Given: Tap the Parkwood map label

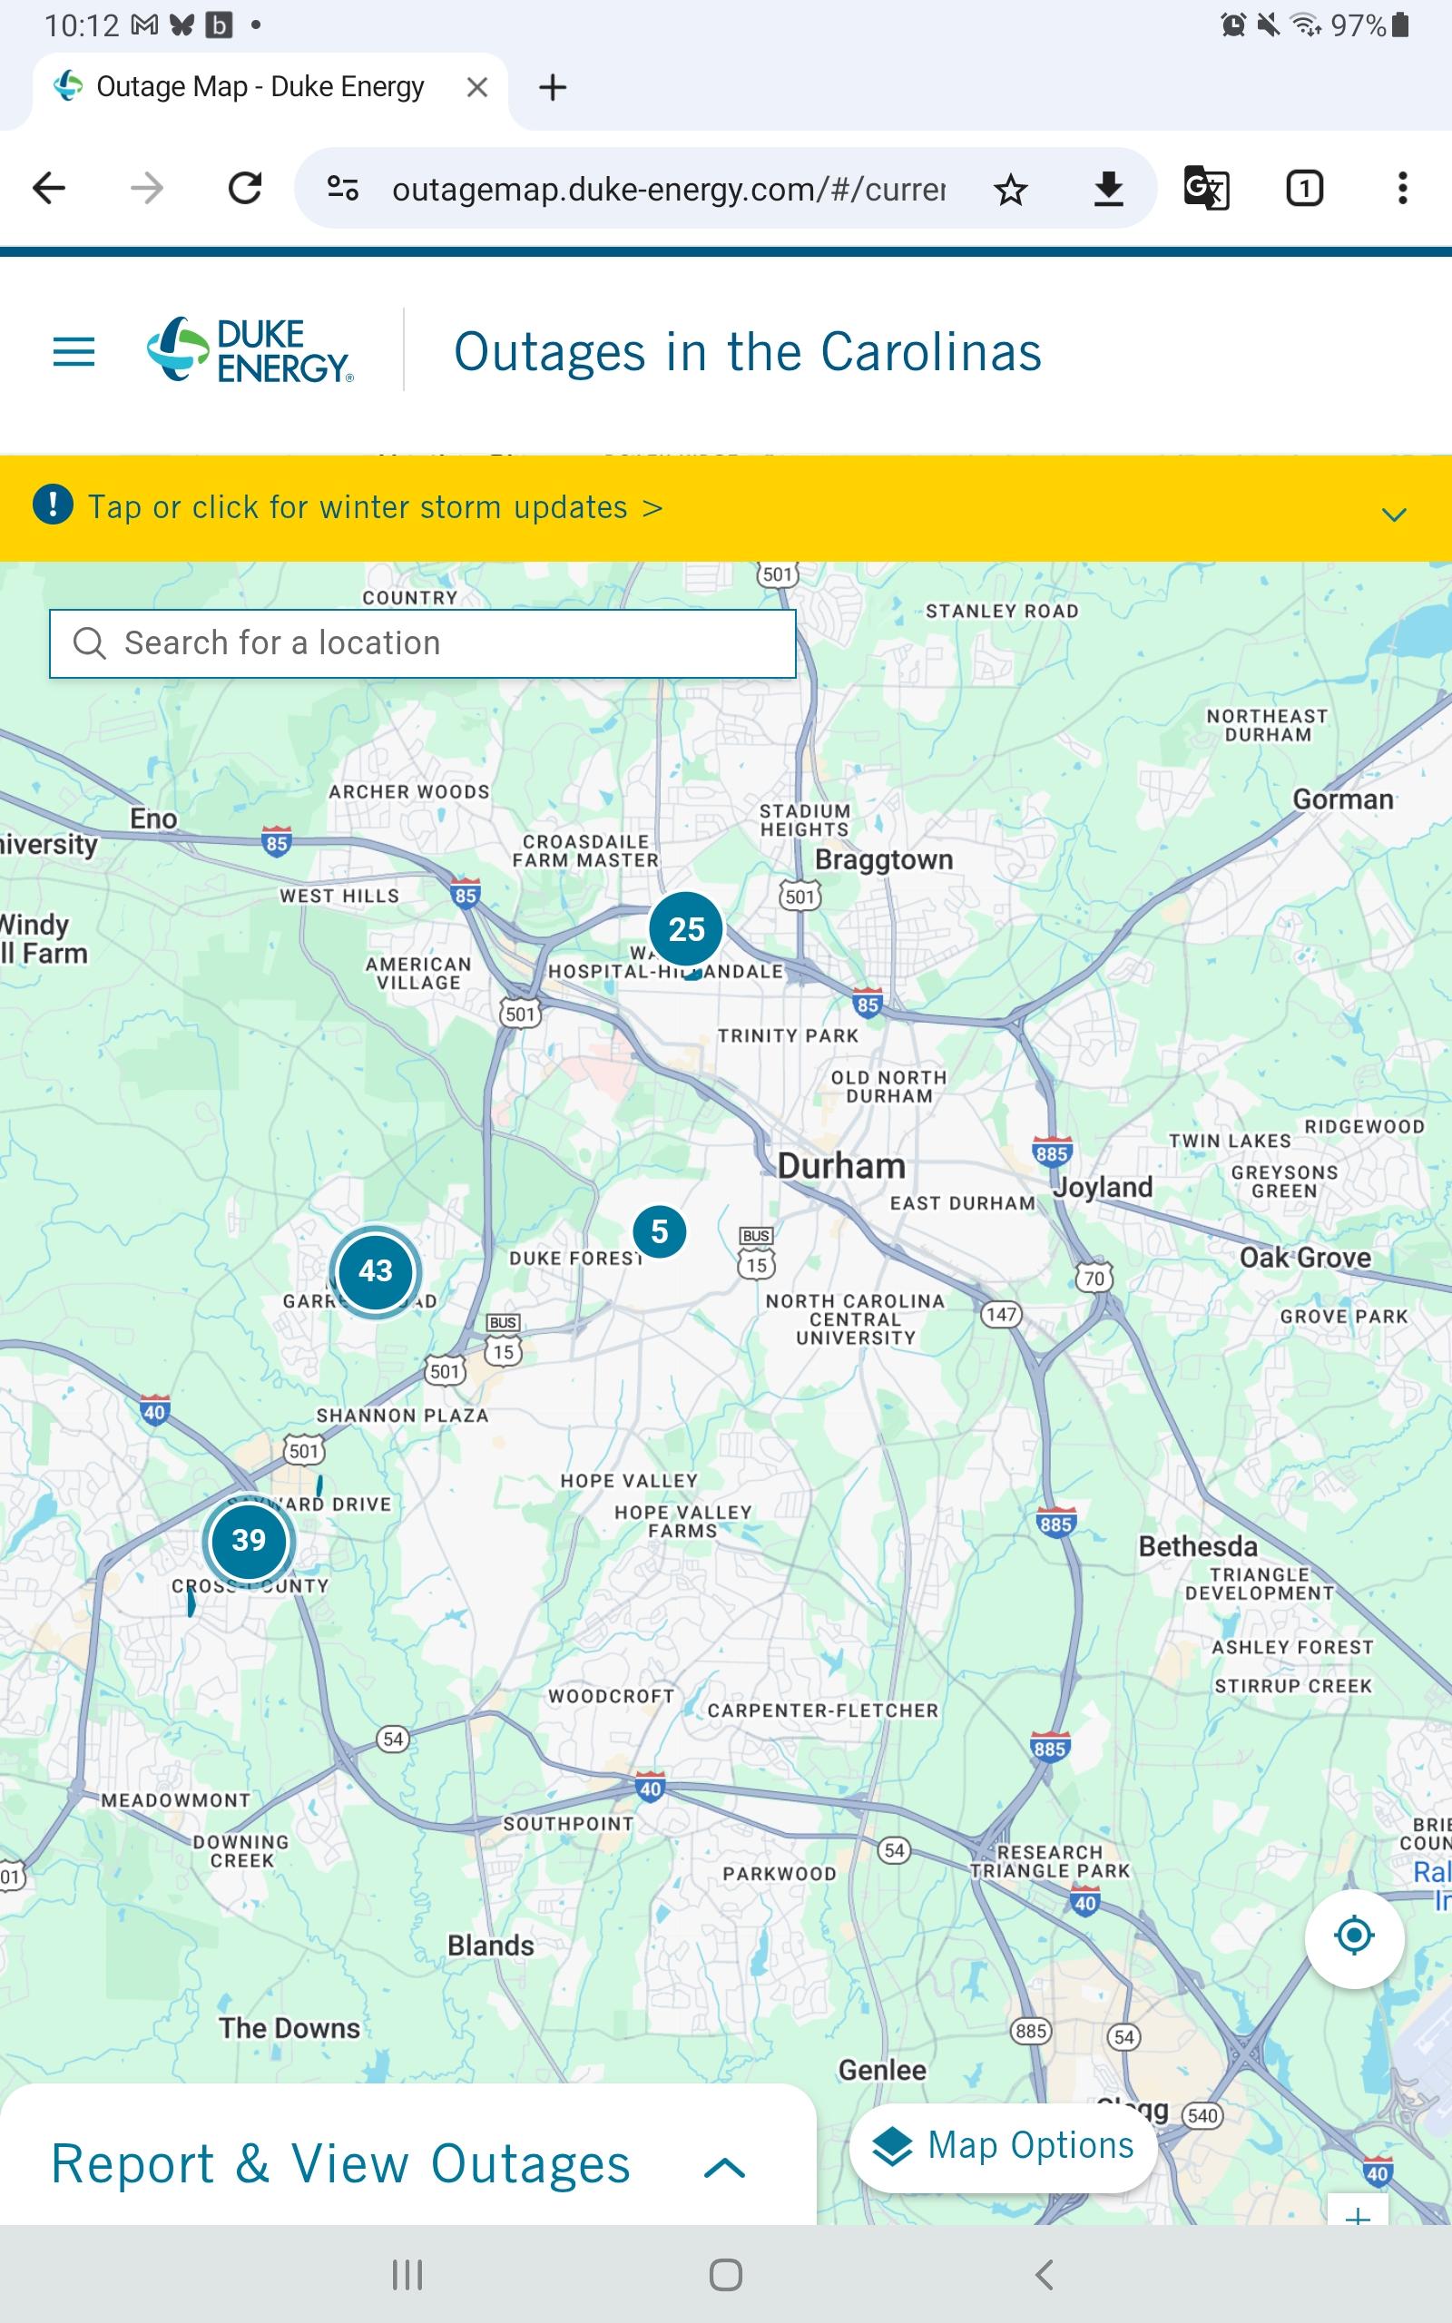Looking at the screenshot, I should 780,1874.
